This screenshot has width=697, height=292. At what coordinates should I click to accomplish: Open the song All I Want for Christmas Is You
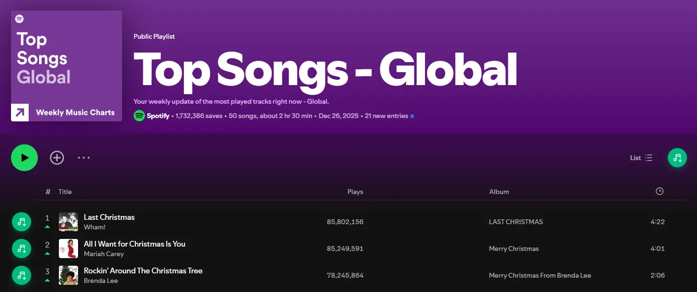point(135,244)
